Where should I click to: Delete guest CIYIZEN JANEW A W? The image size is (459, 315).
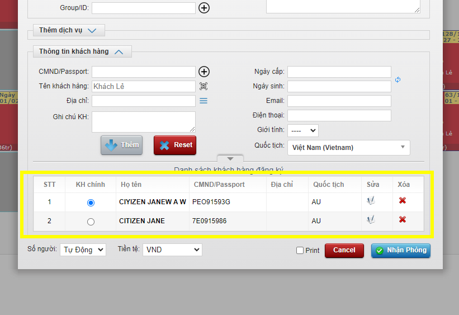pyautogui.click(x=402, y=201)
